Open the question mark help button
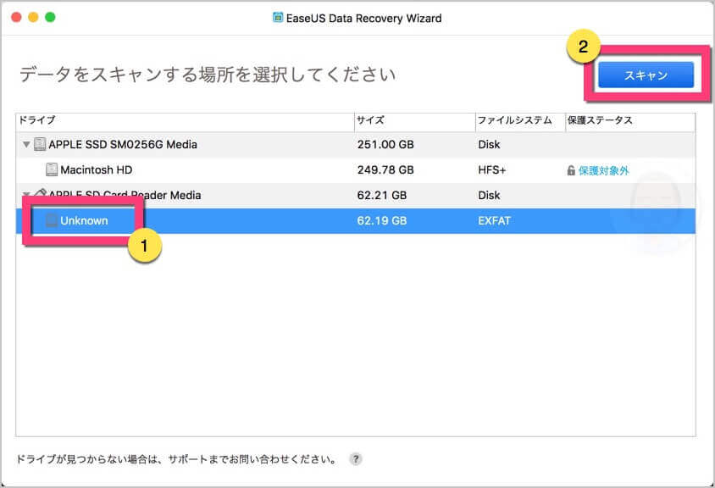This screenshot has width=715, height=488. pyautogui.click(x=356, y=459)
